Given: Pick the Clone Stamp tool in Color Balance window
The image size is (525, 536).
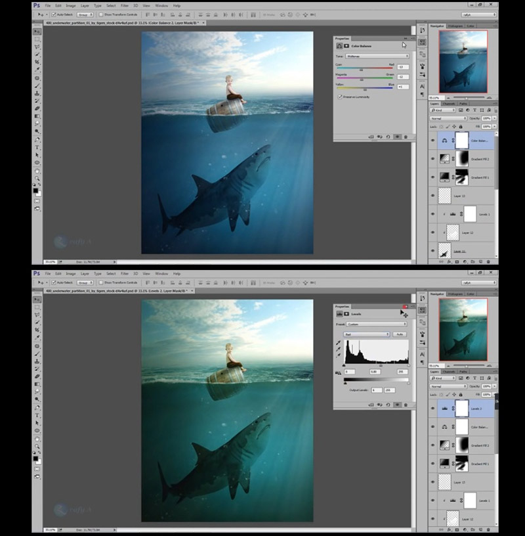Looking at the screenshot, I should click(37, 93).
